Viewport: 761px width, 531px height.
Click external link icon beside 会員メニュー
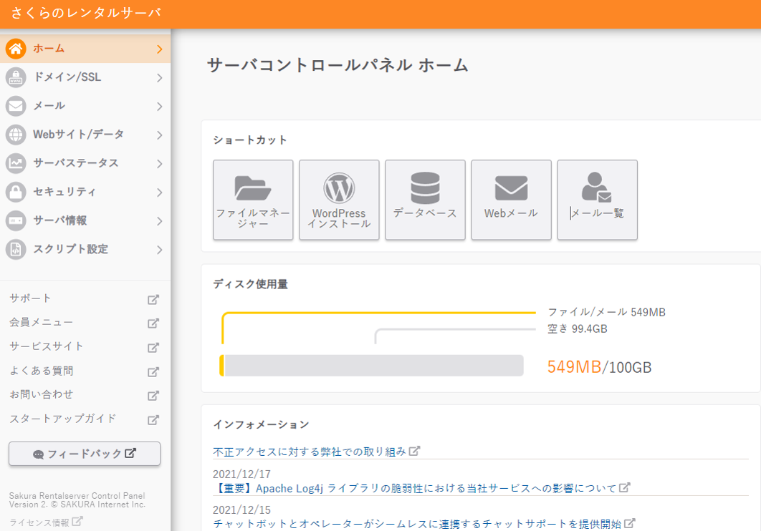(x=153, y=323)
